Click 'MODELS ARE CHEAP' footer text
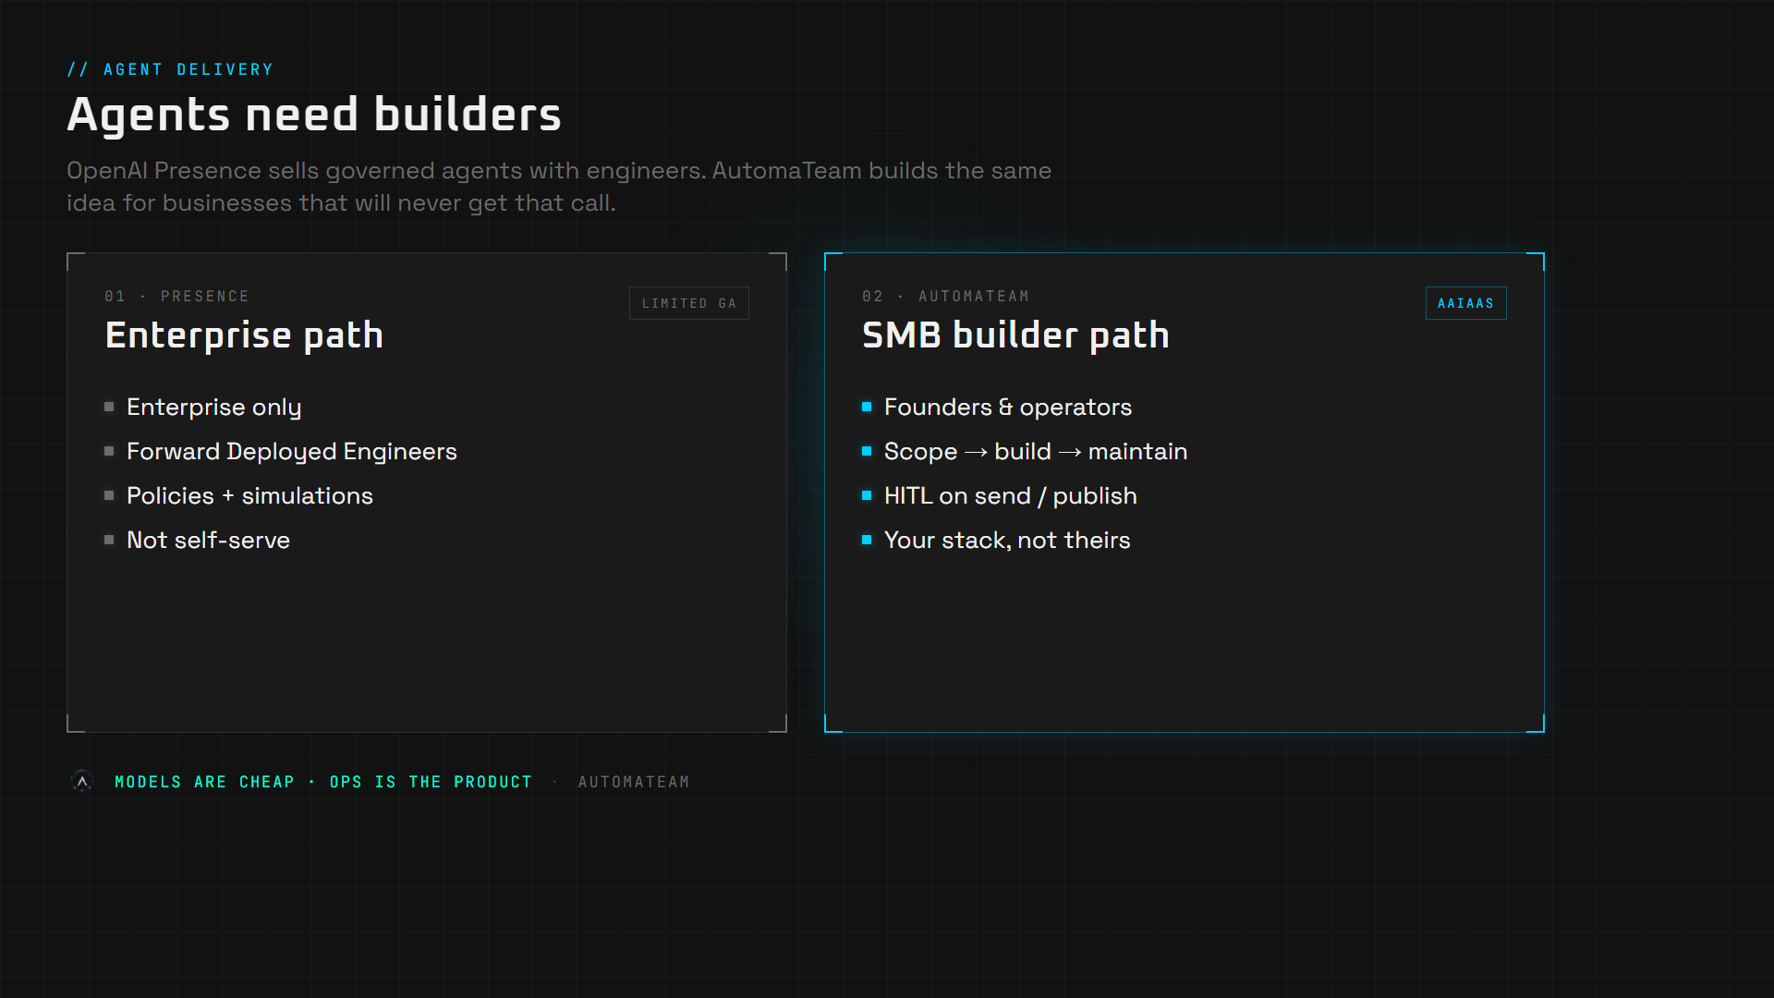 coord(204,782)
